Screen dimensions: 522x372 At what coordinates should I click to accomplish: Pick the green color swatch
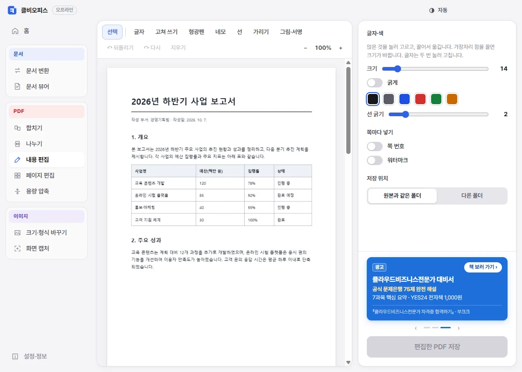[436, 99]
